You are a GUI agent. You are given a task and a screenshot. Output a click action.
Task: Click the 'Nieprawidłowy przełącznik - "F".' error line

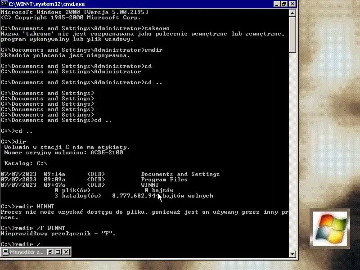click(x=58, y=234)
